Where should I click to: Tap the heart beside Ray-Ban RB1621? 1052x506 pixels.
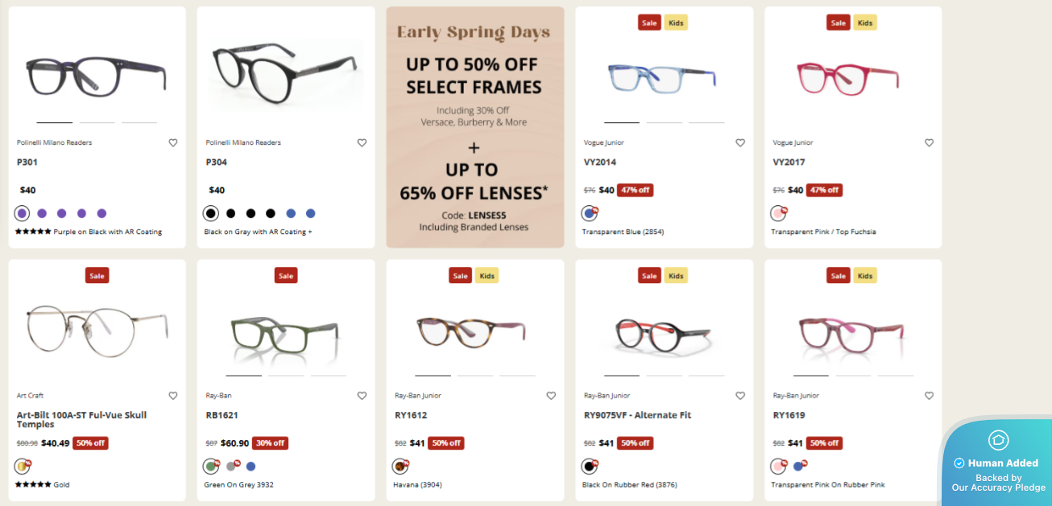tap(362, 396)
